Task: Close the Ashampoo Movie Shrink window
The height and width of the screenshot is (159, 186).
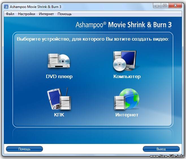Action: coord(175,6)
